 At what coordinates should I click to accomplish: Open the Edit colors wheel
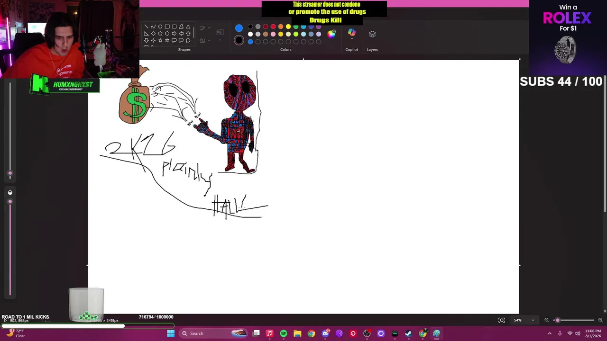331,34
